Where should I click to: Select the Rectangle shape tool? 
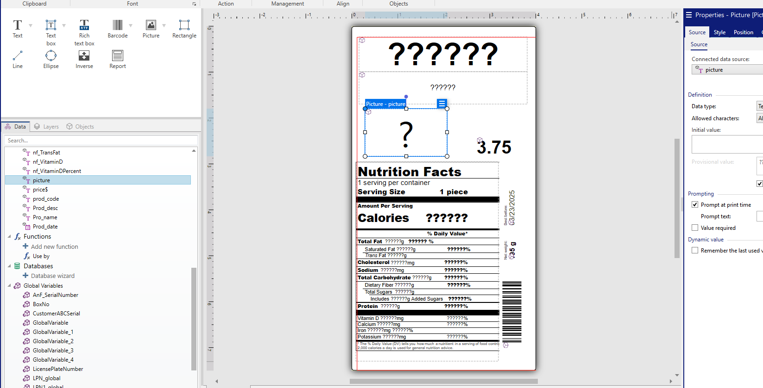pos(184,29)
